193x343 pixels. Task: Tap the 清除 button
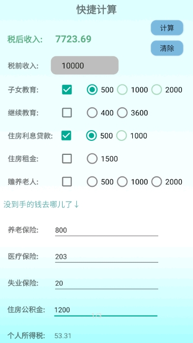click(x=167, y=48)
